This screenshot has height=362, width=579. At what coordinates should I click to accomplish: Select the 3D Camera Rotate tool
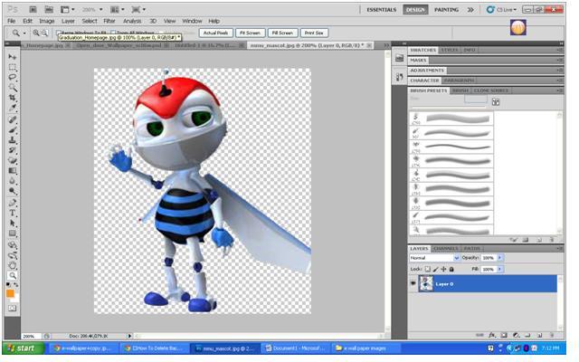coord(12,255)
